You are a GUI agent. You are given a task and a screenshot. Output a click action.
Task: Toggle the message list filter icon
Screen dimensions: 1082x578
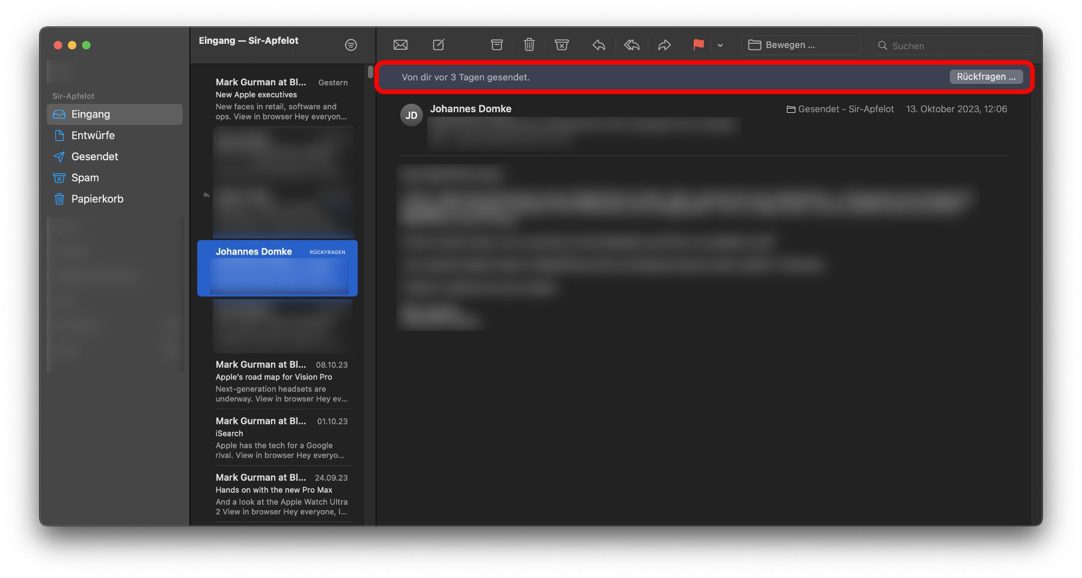tap(351, 45)
